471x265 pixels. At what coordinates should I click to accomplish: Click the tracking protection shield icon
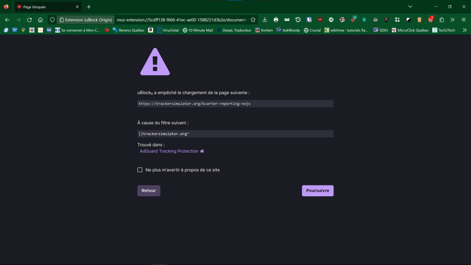(x=52, y=20)
